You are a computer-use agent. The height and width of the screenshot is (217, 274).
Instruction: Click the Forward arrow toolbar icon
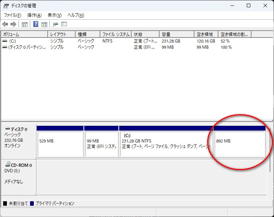(x=13, y=24)
